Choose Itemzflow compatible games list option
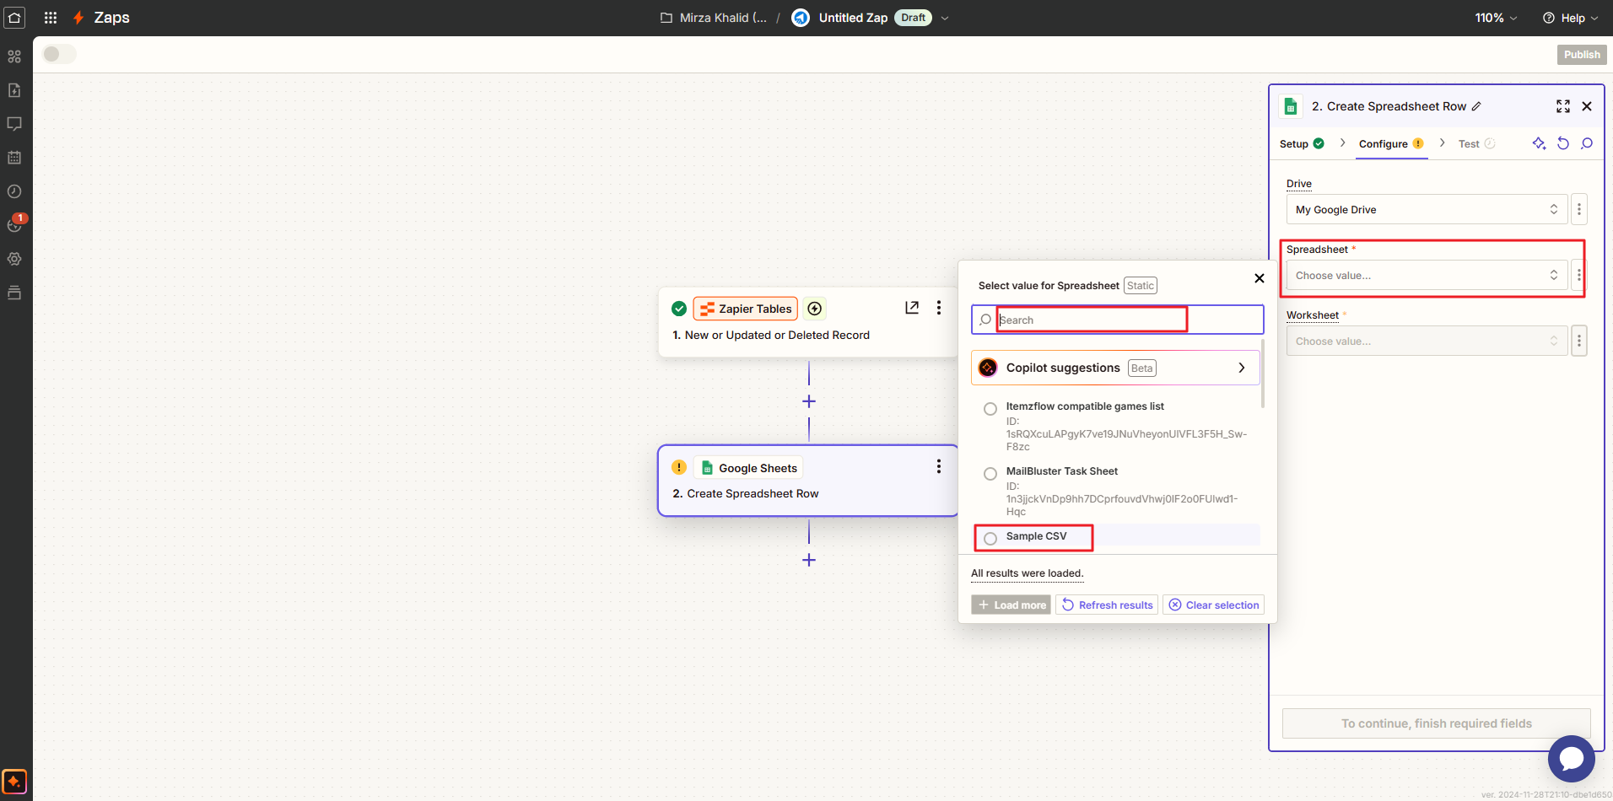Screen dimensions: 1613x801 point(990,409)
